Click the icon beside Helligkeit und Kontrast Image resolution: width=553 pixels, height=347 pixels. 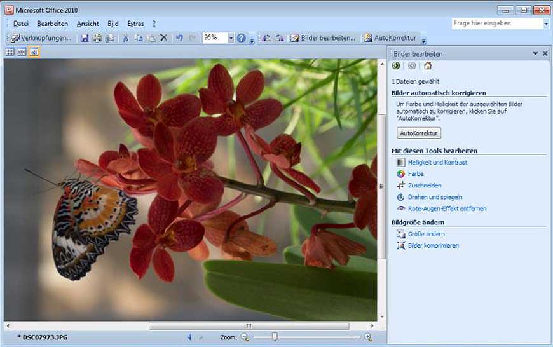(x=401, y=162)
